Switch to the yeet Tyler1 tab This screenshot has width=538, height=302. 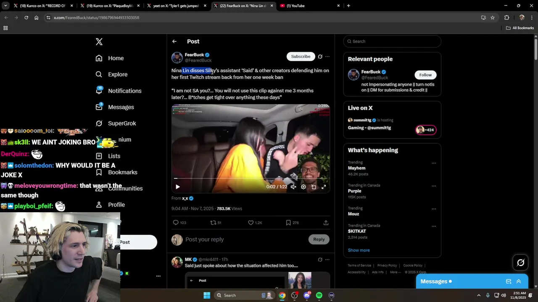tap(177, 6)
